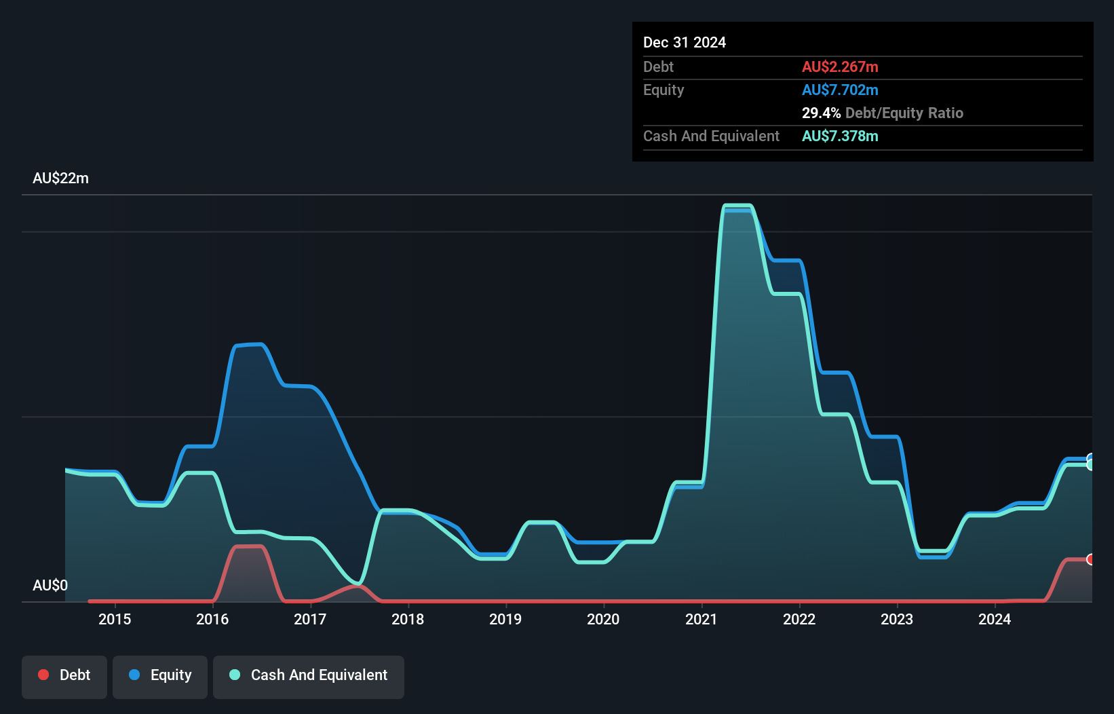Toggle the Cash And Equivalent legend button
1114x714 pixels.
point(309,677)
